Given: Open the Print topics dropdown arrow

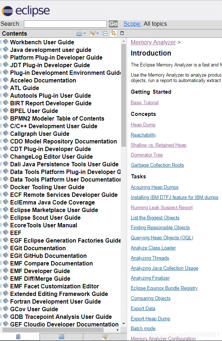Looking at the screenshot, I should [84, 33].
